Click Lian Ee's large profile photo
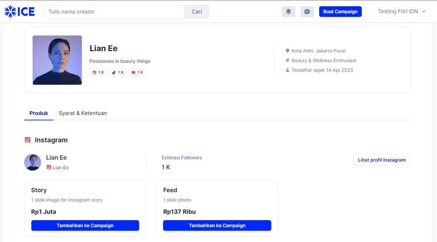This screenshot has width=437, height=242. 57,60
